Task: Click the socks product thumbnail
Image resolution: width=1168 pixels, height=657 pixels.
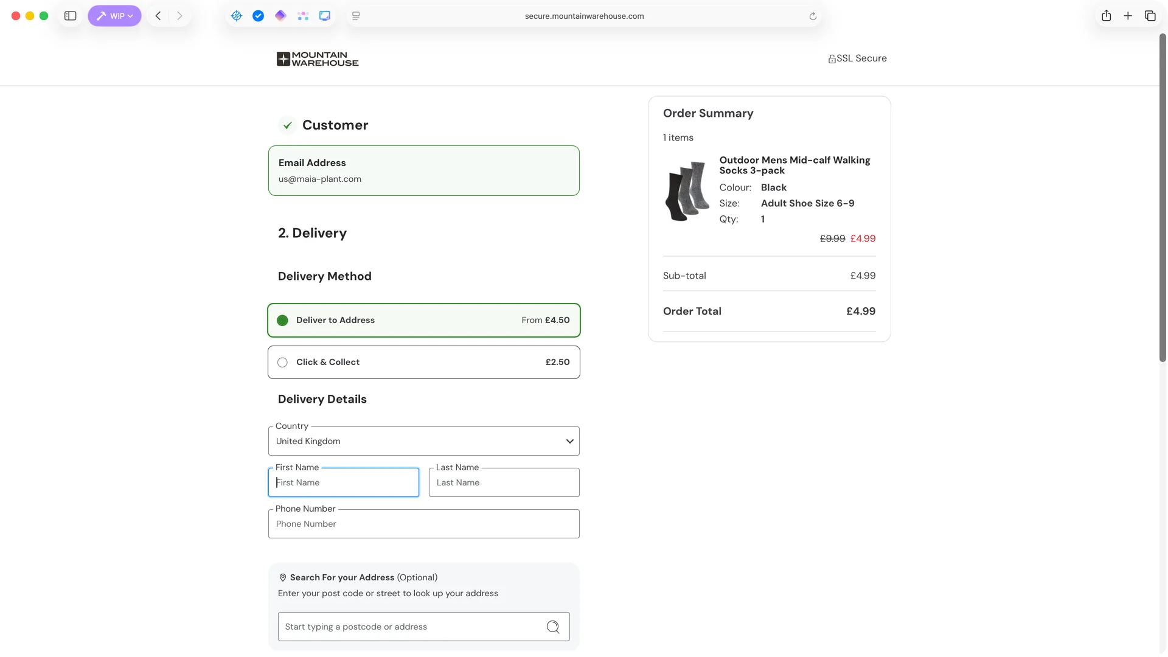Action: pos(687,191)
